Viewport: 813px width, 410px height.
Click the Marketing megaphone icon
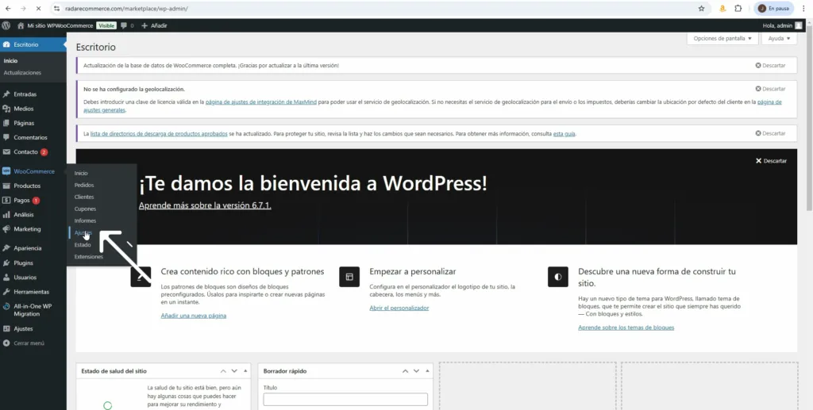point(6,229)
